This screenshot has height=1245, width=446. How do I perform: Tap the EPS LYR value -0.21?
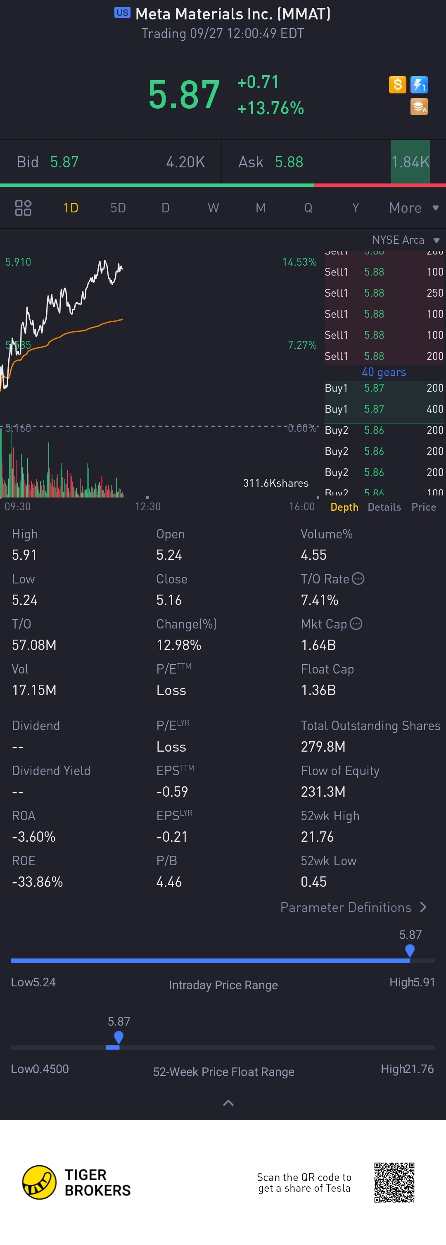[172, 837]
